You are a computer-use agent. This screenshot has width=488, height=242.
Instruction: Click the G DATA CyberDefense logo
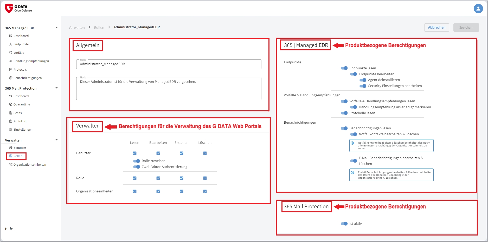(18, 9)
